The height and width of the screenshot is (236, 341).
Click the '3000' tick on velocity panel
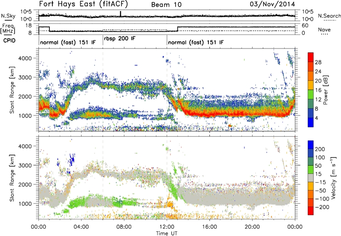tap(25, 165)
